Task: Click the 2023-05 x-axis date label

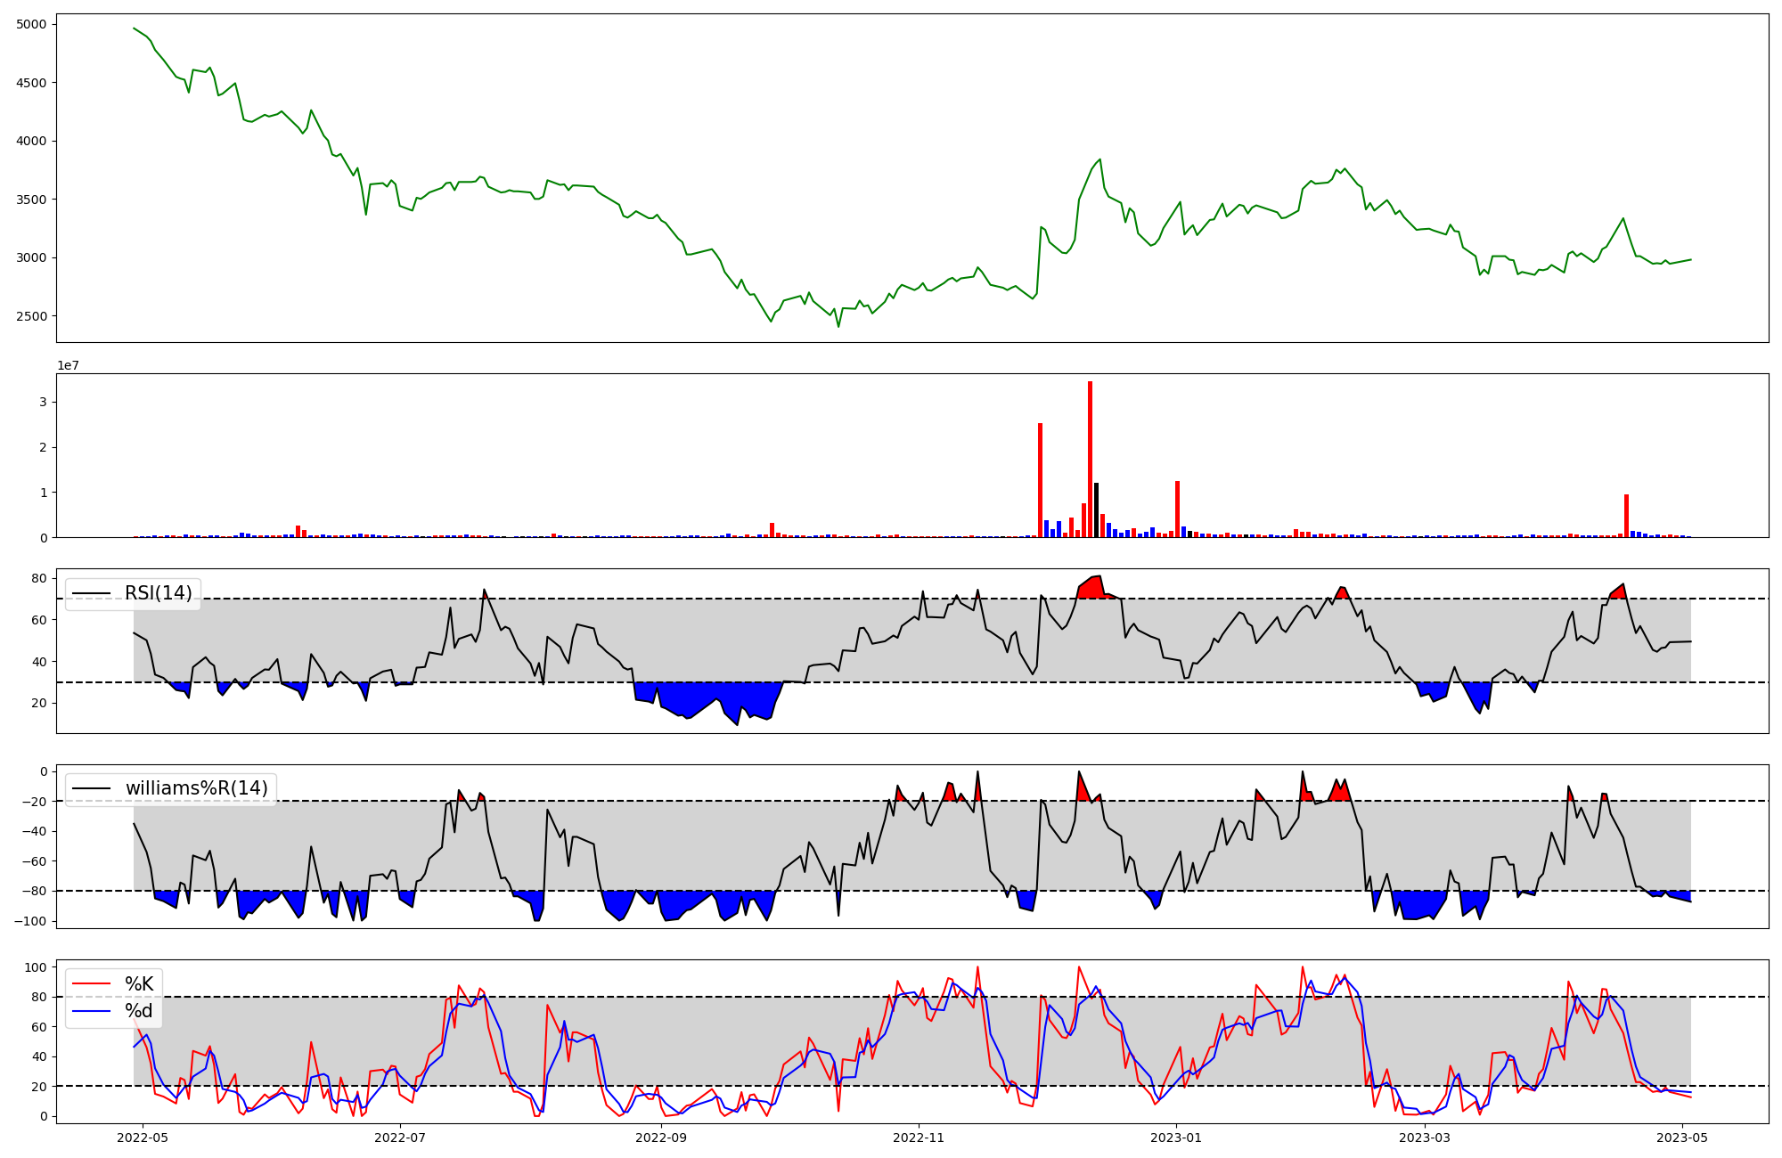Action: click(1682, 1138)
